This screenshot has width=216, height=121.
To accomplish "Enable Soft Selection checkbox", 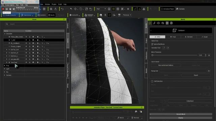I will pyautogui.click(x=152, y=81).
